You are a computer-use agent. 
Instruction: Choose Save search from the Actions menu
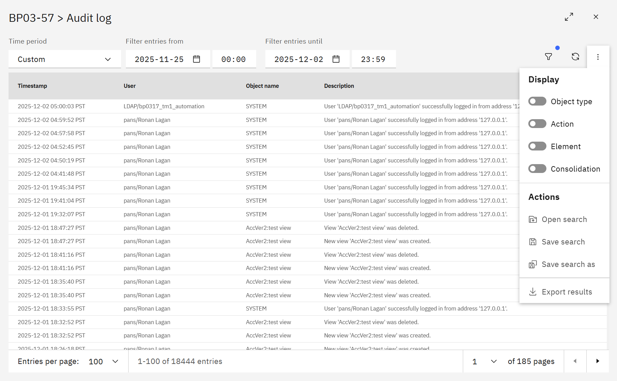click(563, 242)
